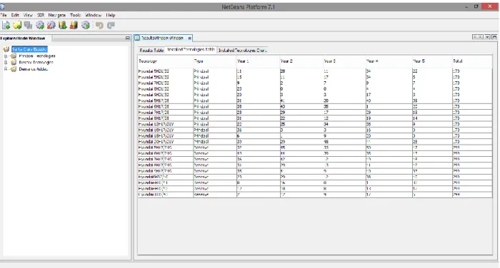500x268 pixels.
Task: Close the ResultsWindow Window tab
Action: (190, 38)
